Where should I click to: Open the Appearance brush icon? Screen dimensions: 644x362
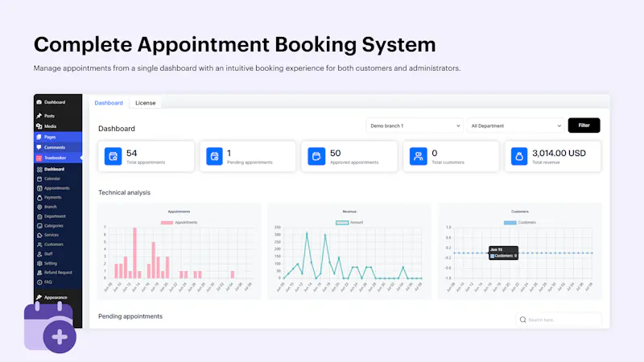[39, 297]
